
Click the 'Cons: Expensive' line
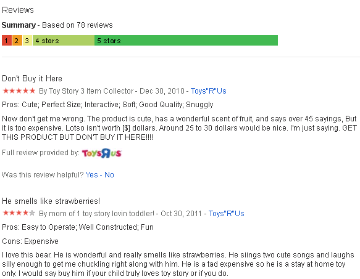coord(30,241)
